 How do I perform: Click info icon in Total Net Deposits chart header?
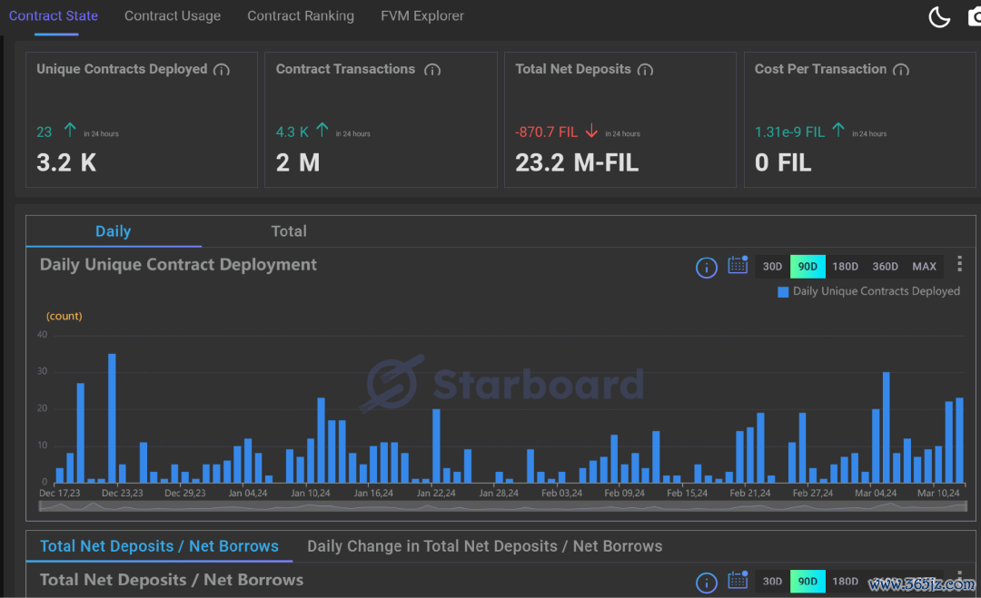(x=706, y=582)
